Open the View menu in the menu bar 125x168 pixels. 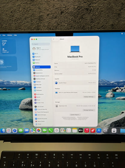(x=4, y=35)
